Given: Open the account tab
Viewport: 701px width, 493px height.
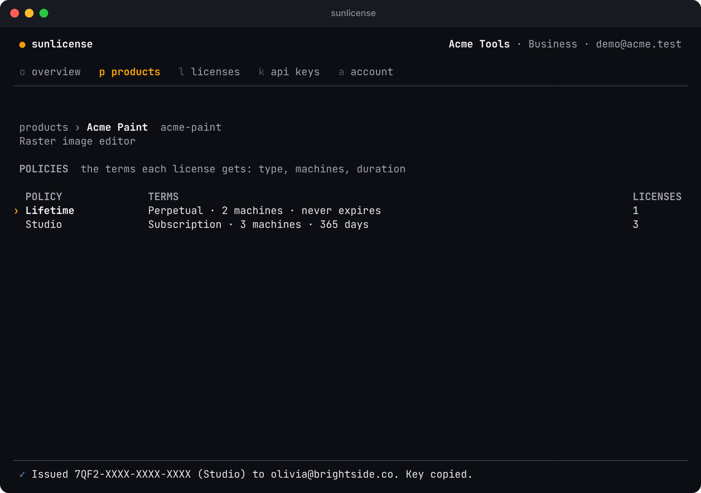Looking at the screenshot, I should point(366,72).
